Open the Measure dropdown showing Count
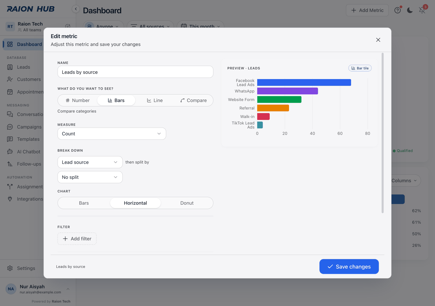435x306 pixels. 112,134
